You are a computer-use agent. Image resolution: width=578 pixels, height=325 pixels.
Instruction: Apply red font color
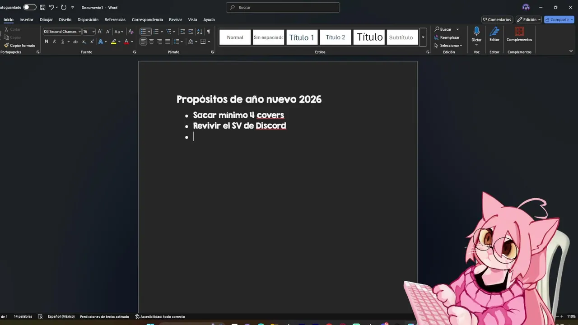click(126, 42)
